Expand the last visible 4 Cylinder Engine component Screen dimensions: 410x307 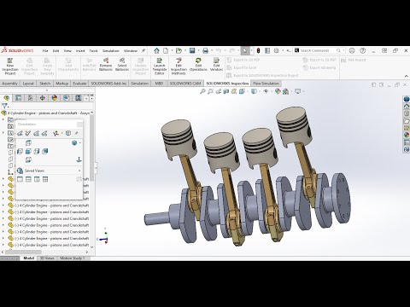3,245
